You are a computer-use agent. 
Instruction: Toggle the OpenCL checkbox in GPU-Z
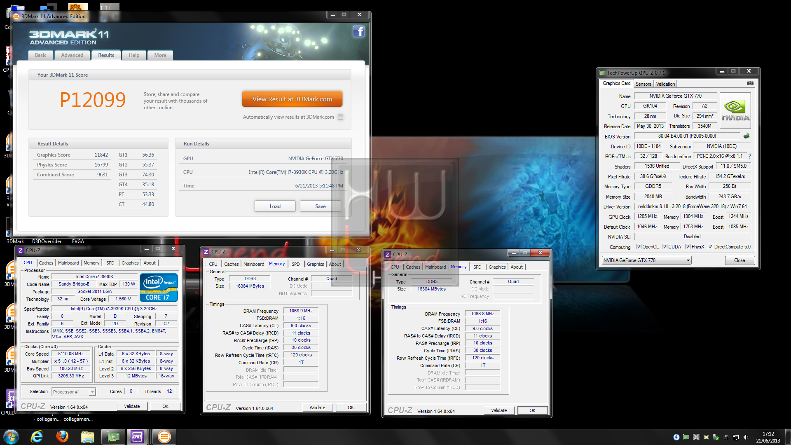(639, 247)
